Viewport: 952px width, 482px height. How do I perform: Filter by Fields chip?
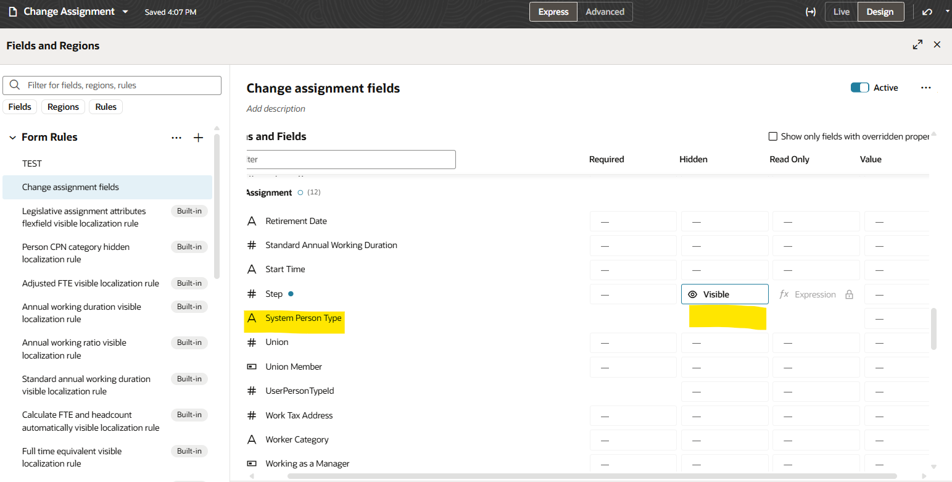click(x=20, y=107)
